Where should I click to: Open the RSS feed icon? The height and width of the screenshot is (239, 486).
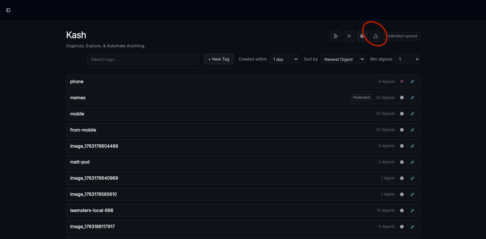pyautogui.click(x=349, y=36)
